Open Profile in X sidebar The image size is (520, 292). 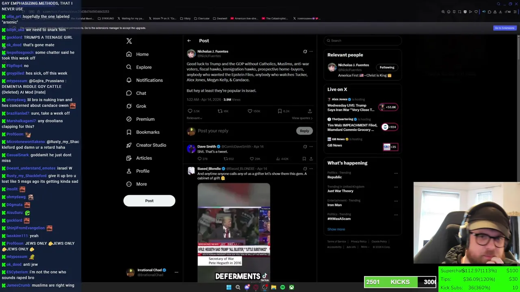[138, 171]
